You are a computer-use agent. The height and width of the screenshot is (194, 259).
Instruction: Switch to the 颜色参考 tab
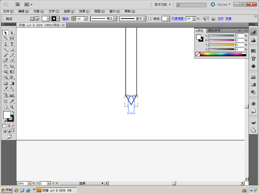tap(214, 31)
